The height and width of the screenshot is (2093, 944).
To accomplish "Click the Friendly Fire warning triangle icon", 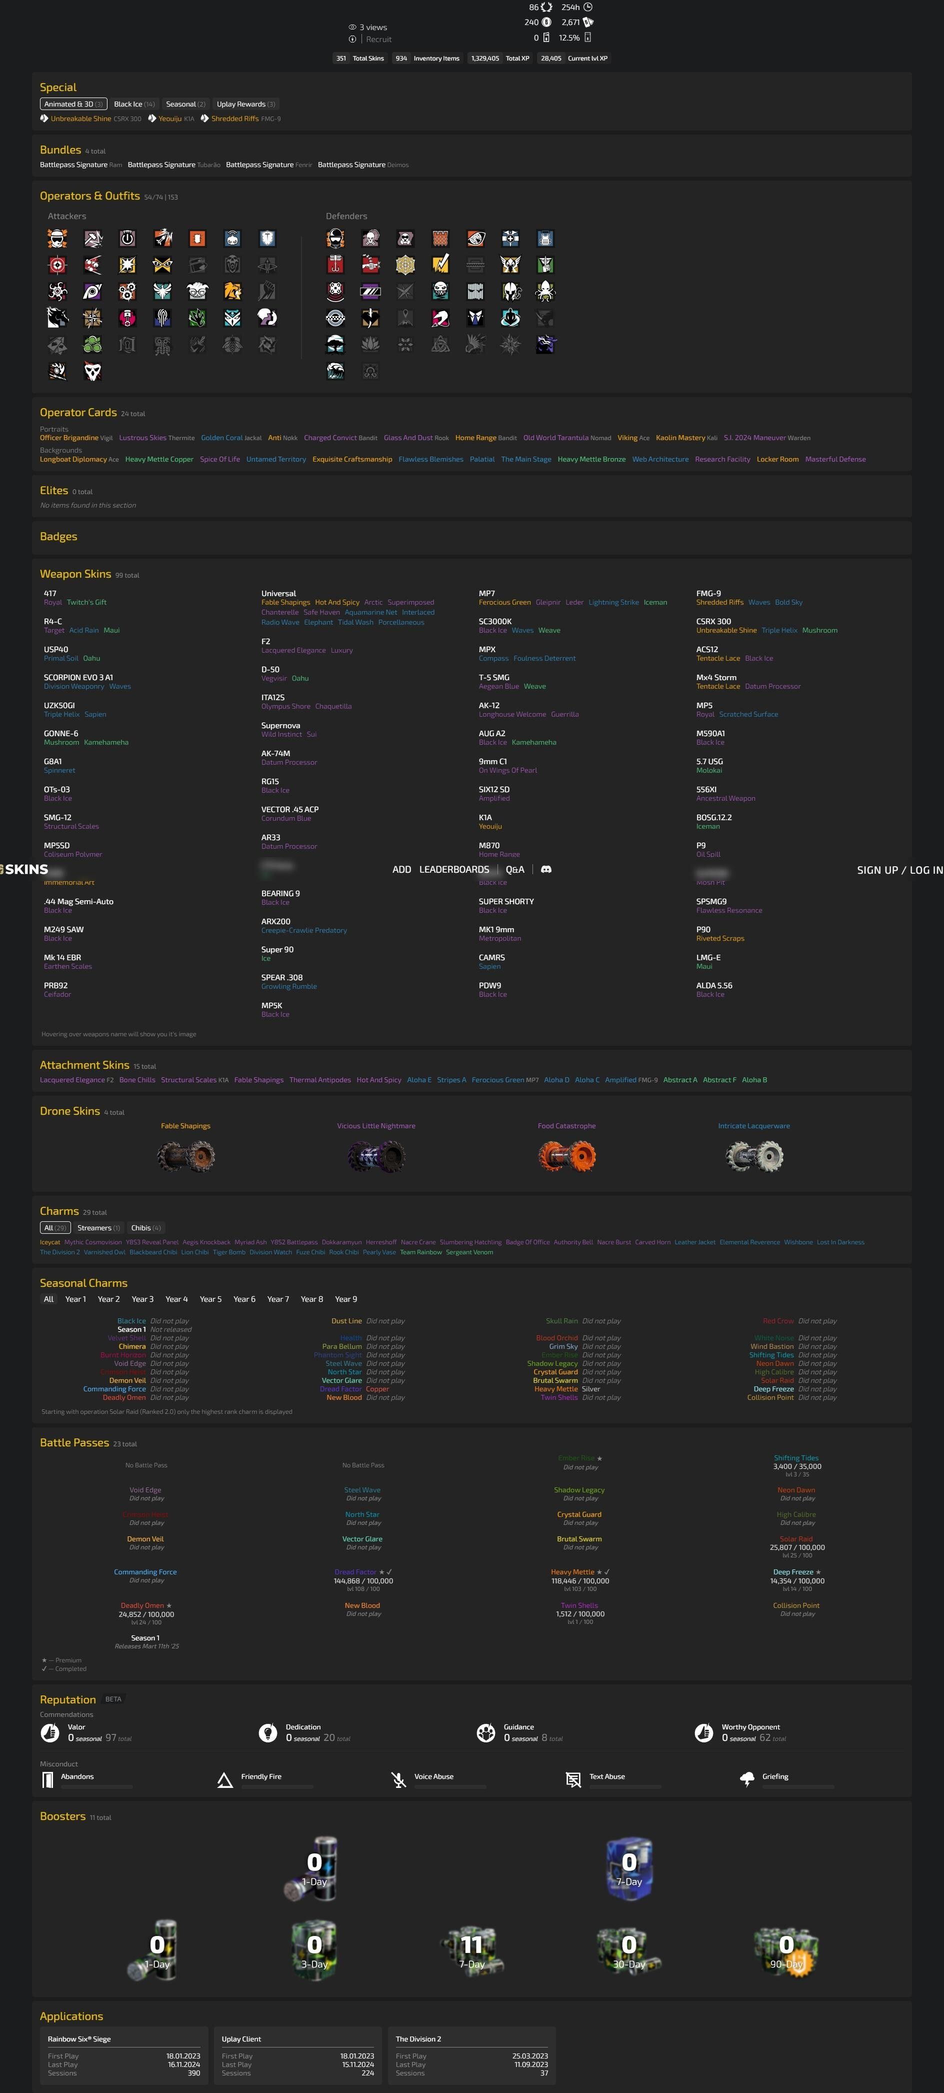I will tap(225, 1780).
